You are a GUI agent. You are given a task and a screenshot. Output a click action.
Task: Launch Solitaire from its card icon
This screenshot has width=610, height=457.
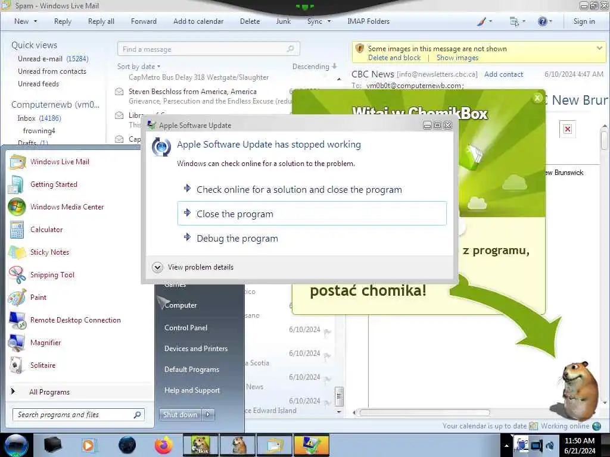click(17, 365)
